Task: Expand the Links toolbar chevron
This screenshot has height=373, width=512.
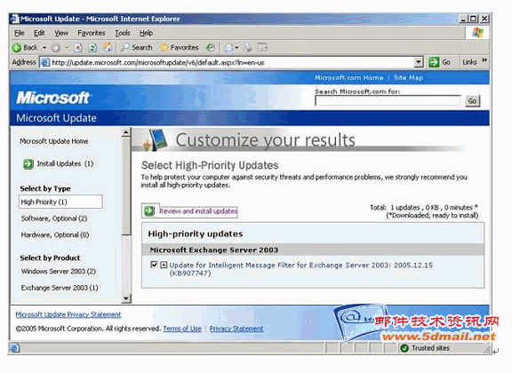Action: [484, 60]
